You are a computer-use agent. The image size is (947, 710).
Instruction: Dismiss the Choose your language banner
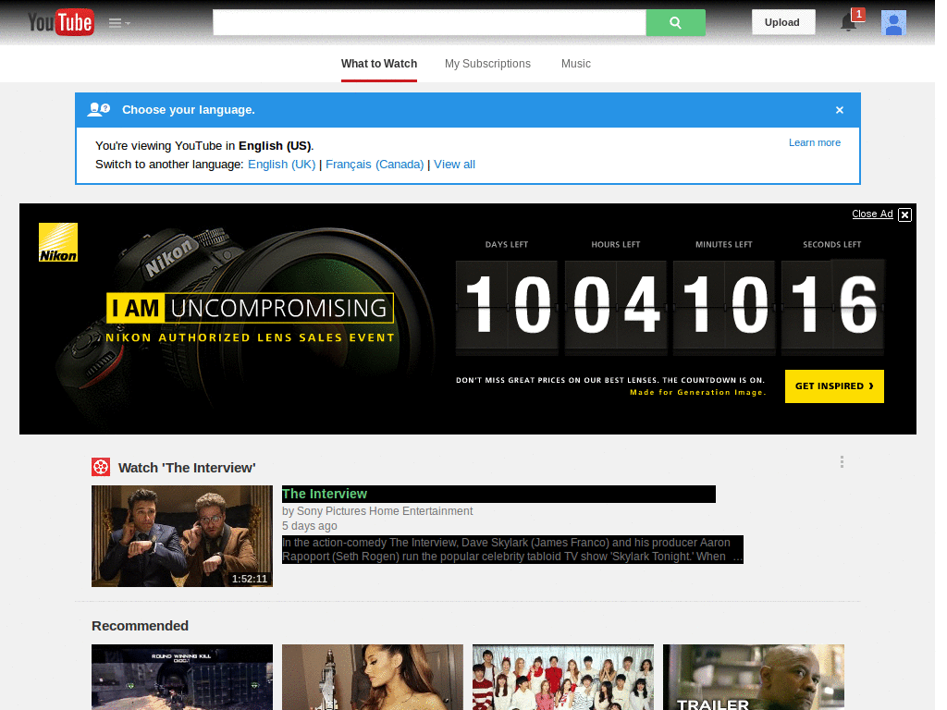(x=839, y=110)
